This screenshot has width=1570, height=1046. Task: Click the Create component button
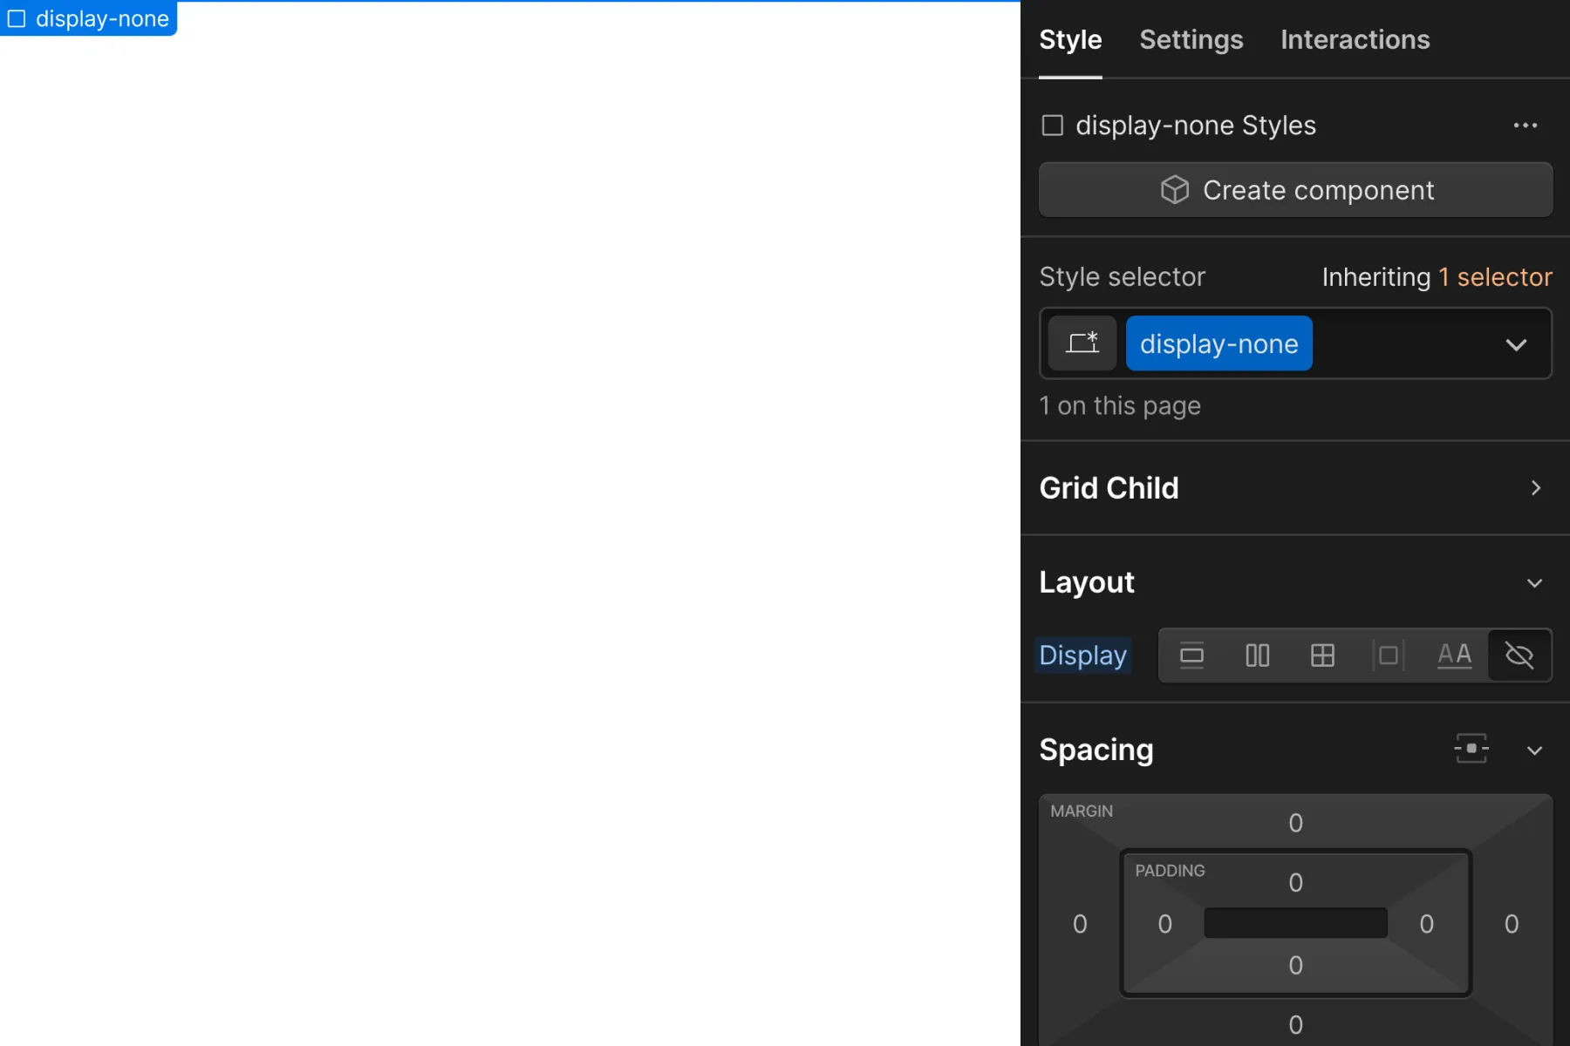pyautogui.click(x=1295, y=190)
